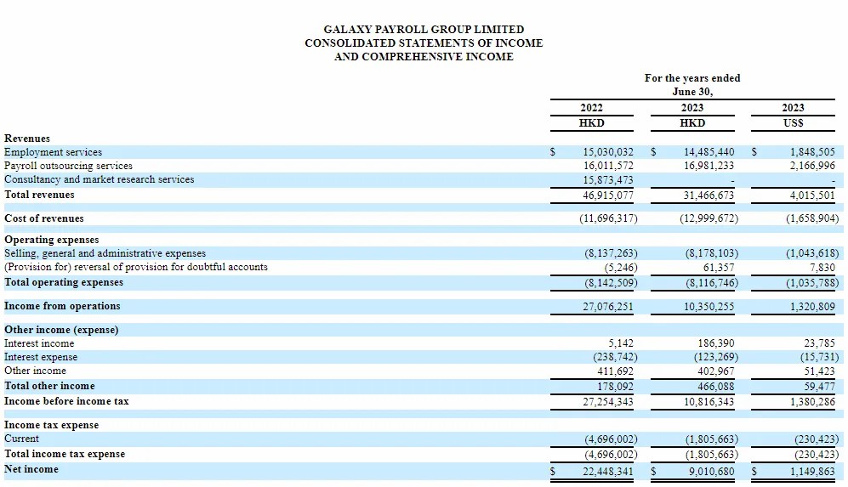Click the value 4,015,501
848x487 pixels.
[x=812, y=195]
